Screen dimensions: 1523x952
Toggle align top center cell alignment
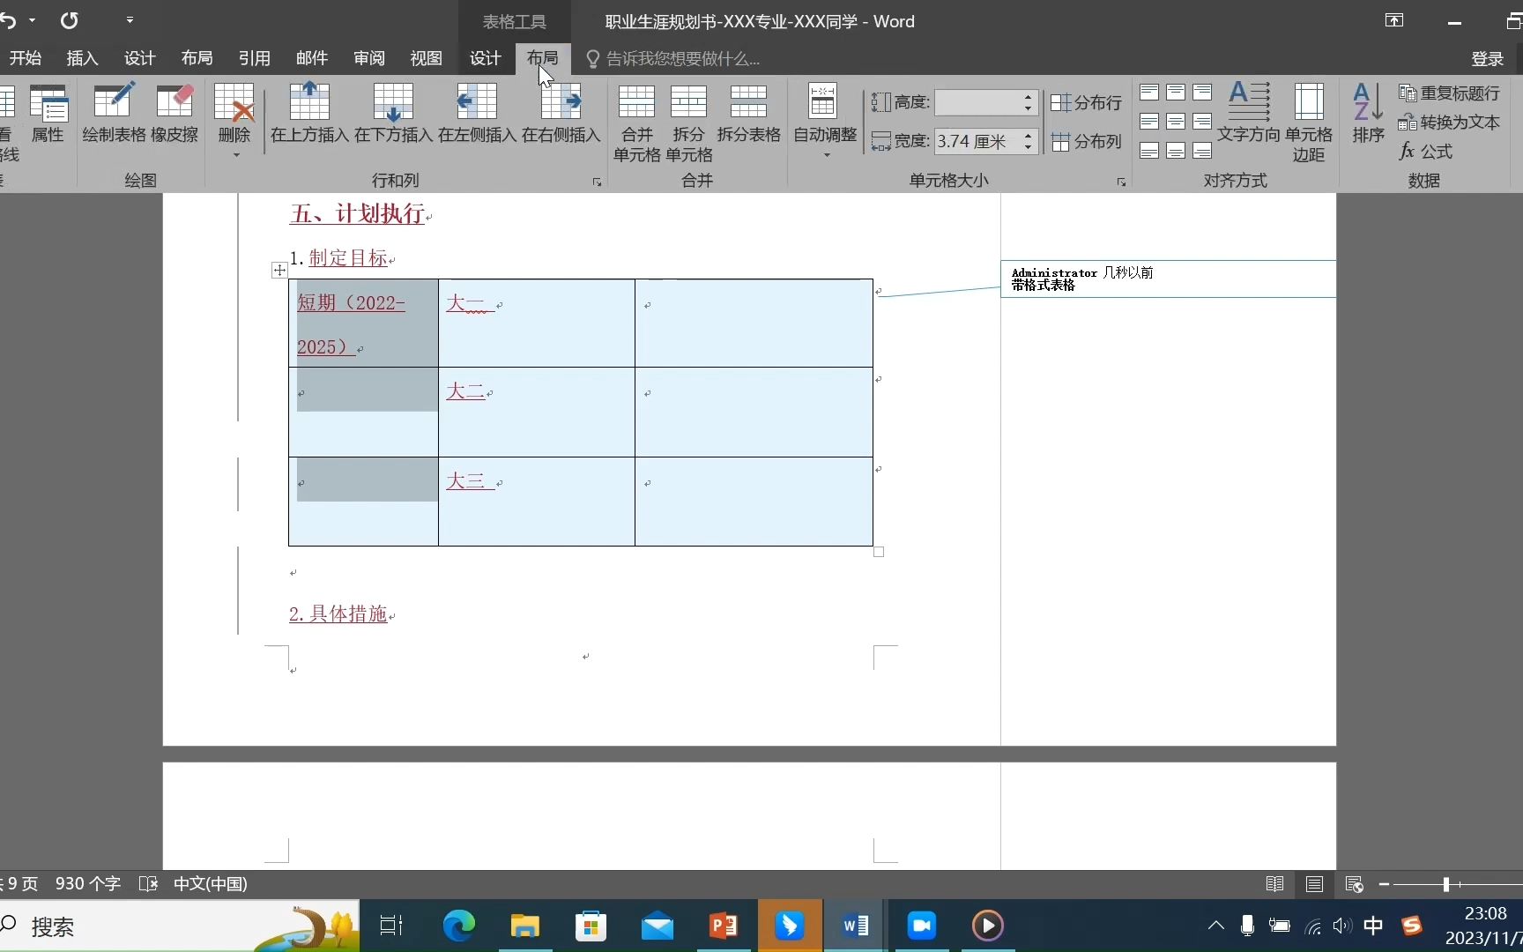pyautogui.click(x=1176, y=93)
